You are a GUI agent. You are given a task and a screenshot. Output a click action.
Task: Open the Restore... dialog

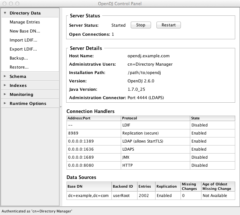(19, 67)
